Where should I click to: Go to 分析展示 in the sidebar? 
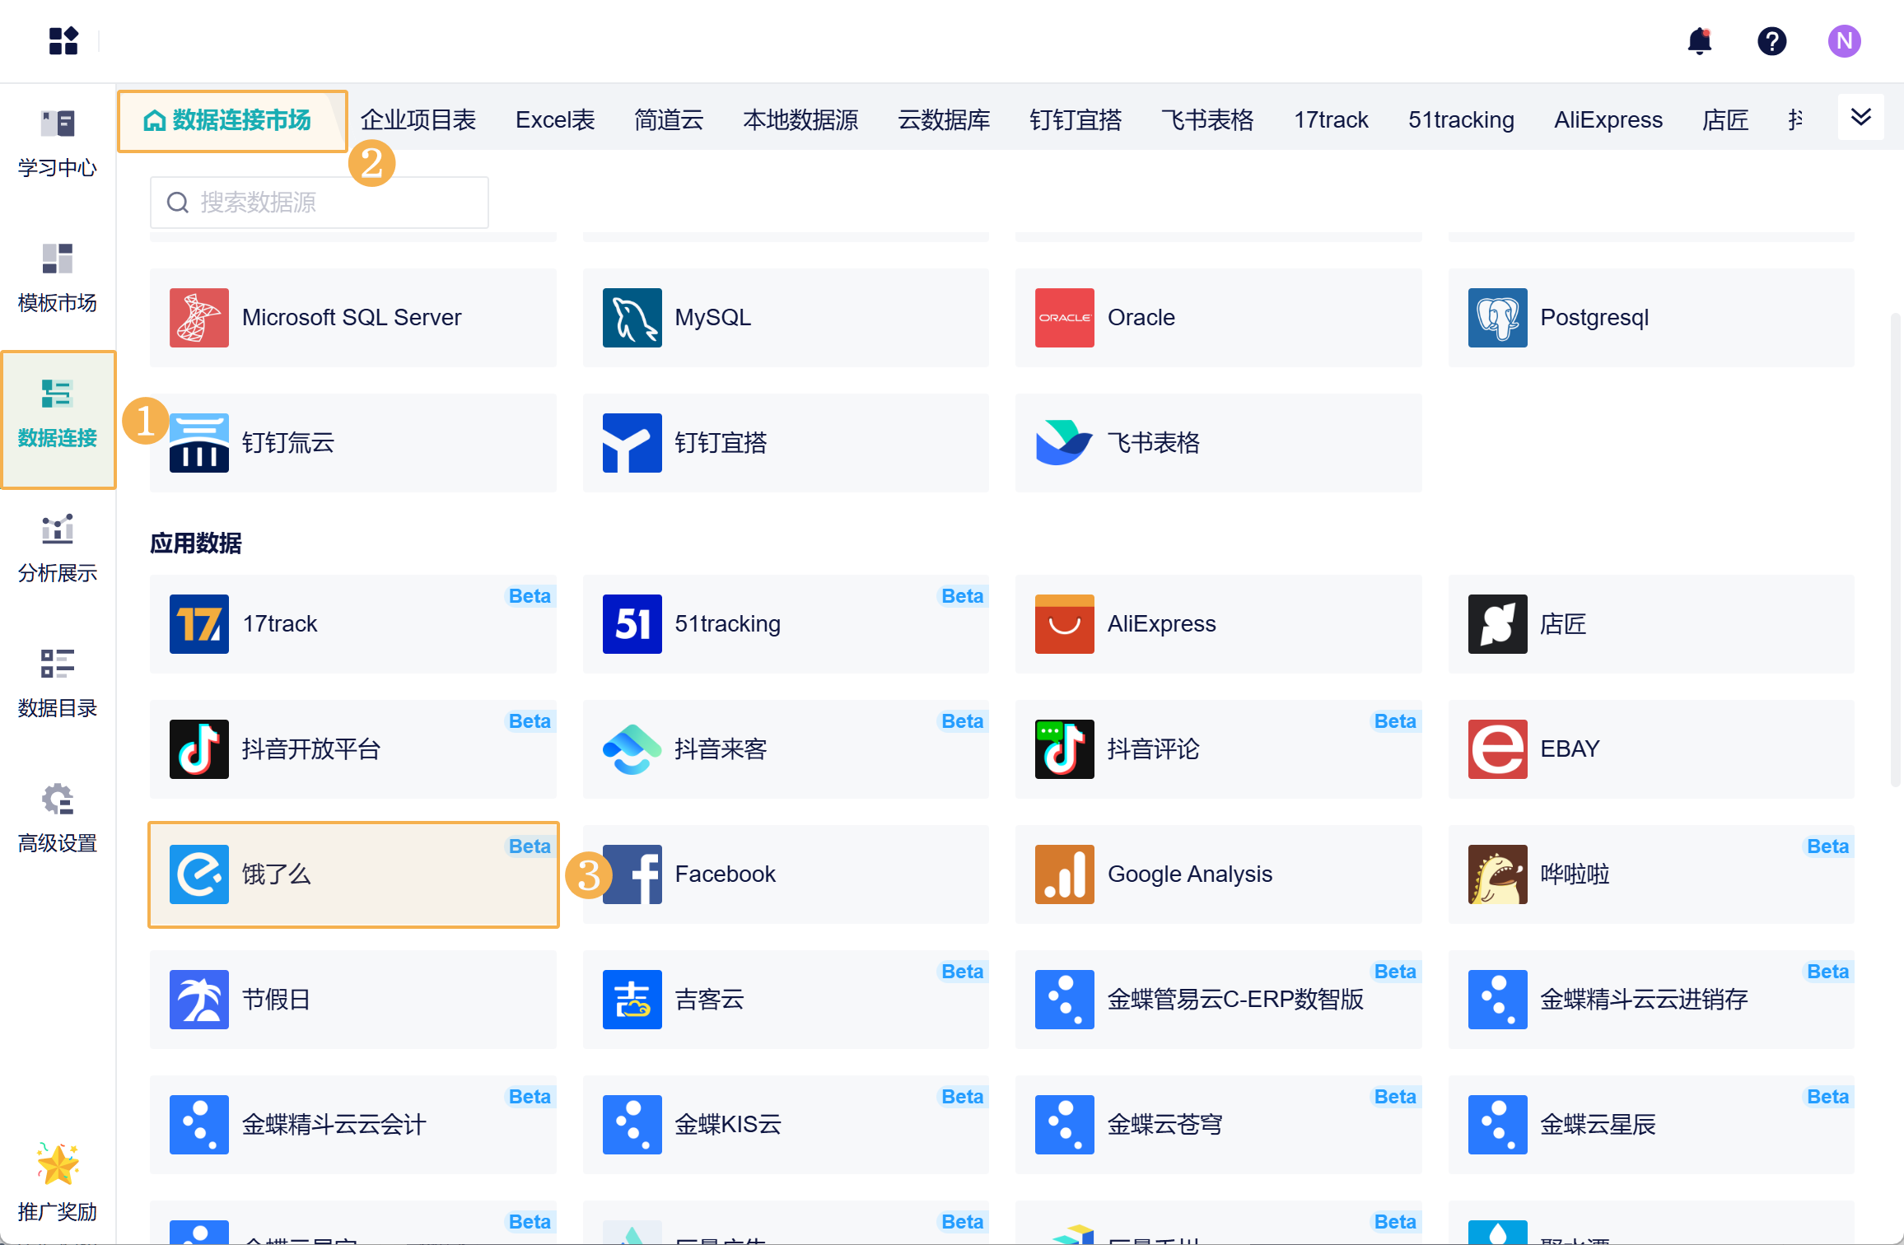tap(58, 548)
